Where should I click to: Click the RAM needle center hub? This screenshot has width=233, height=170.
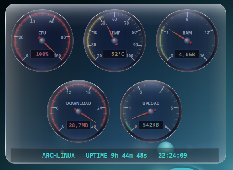187,41
